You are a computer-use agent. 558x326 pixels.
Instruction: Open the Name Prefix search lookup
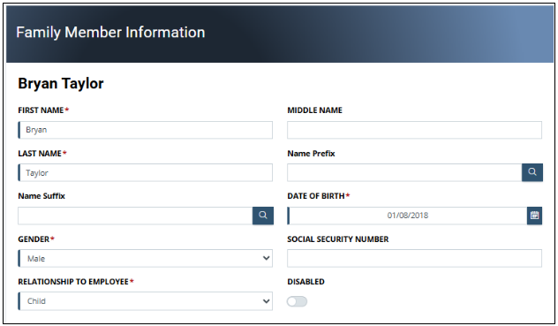(532, 172)
